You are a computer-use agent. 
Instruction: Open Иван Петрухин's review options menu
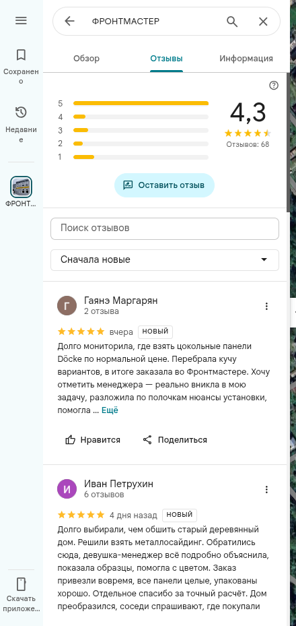[x=266, y=489]
